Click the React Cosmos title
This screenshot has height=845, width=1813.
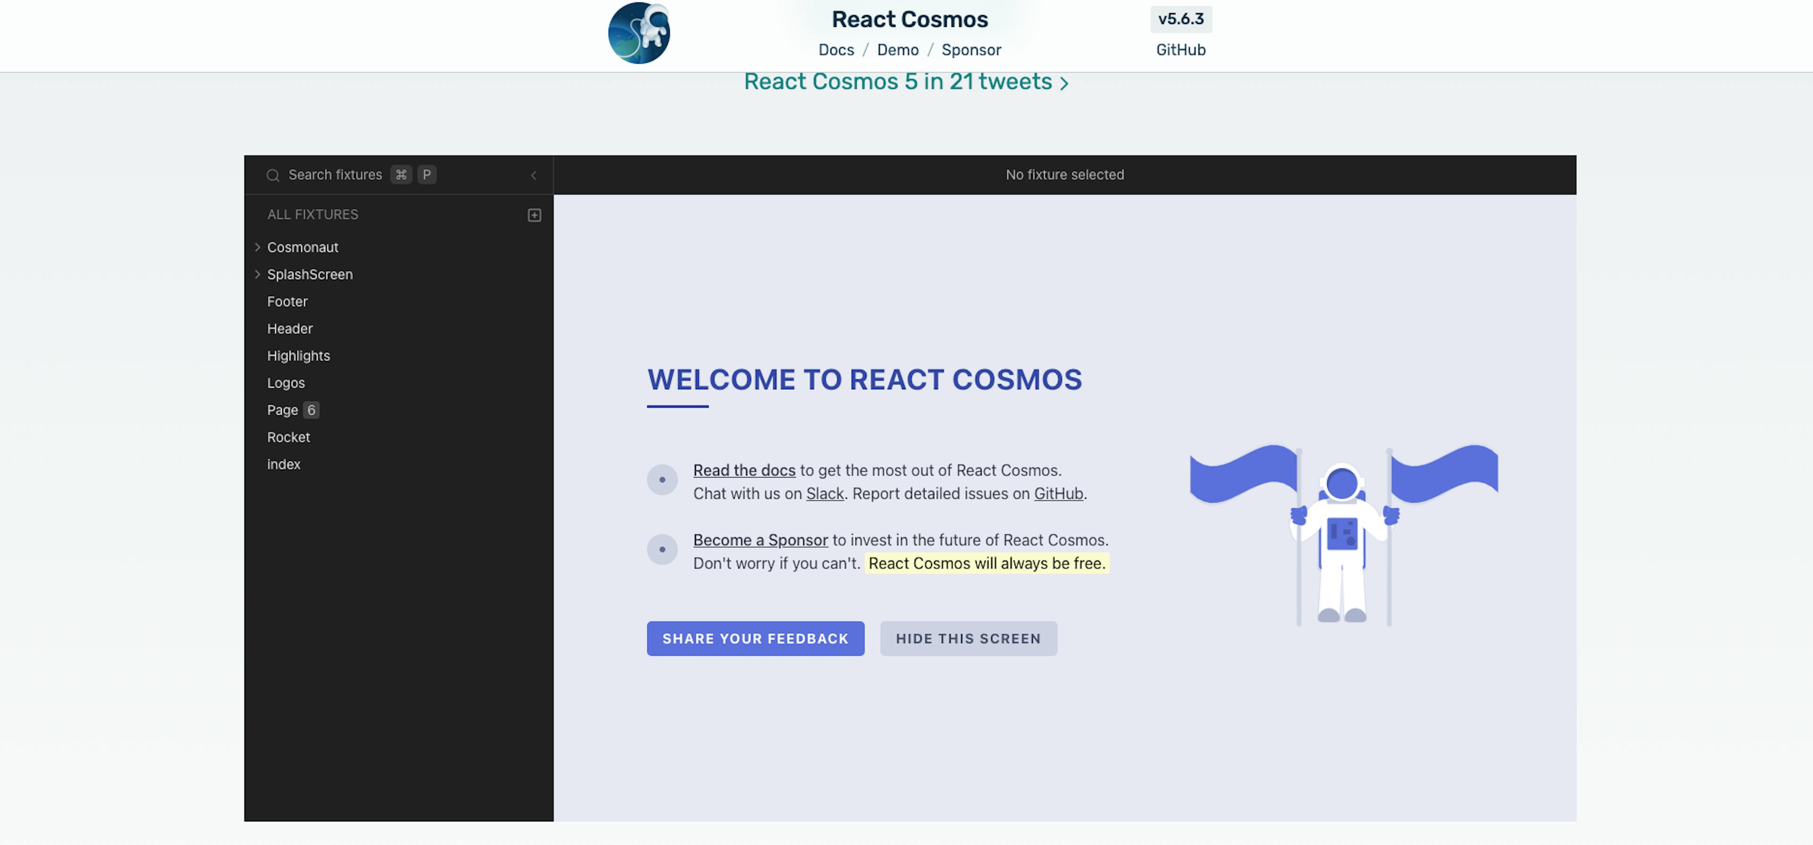909,20
